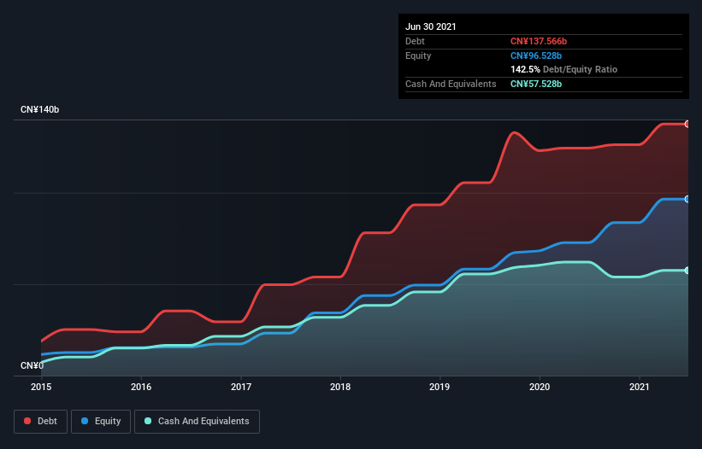
Task: Select the teal Cash endpoint marker
Action: (687, 271)
